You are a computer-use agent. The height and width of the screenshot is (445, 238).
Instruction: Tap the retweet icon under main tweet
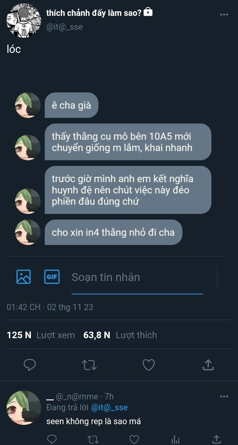click(89, 365)
